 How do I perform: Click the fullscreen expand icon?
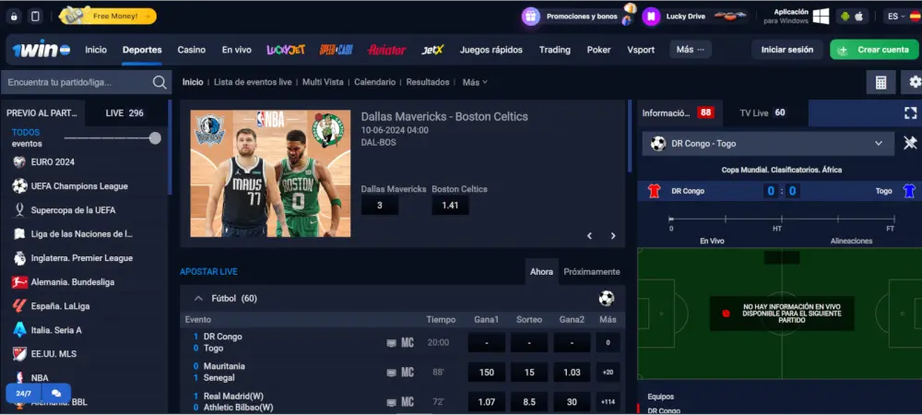[910, 113]
